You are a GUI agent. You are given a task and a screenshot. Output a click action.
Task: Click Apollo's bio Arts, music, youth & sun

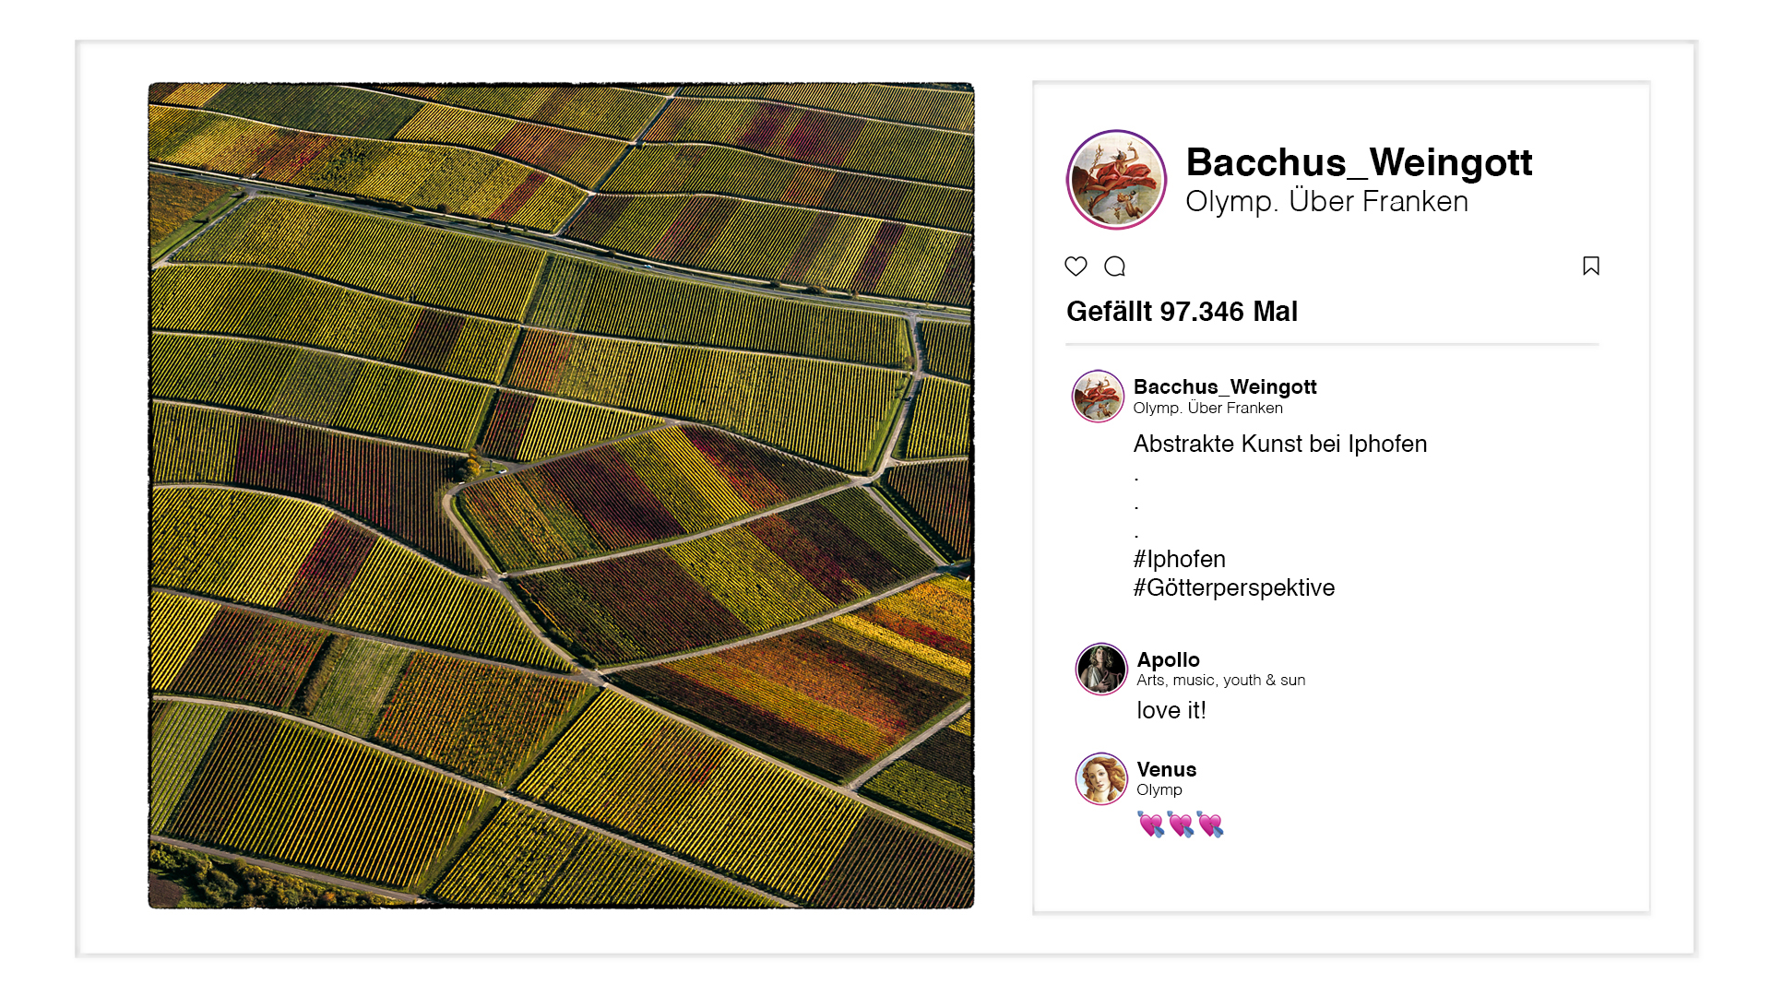1220,680
